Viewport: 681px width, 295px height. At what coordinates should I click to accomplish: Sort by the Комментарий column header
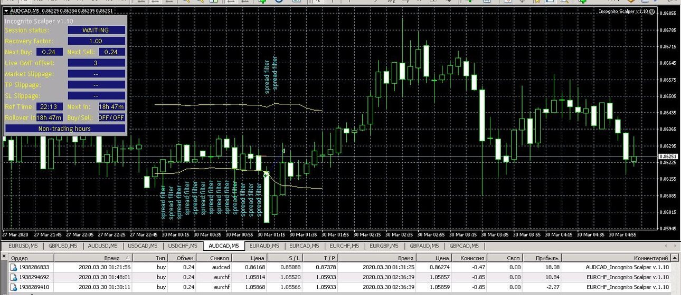pos(615,258)
